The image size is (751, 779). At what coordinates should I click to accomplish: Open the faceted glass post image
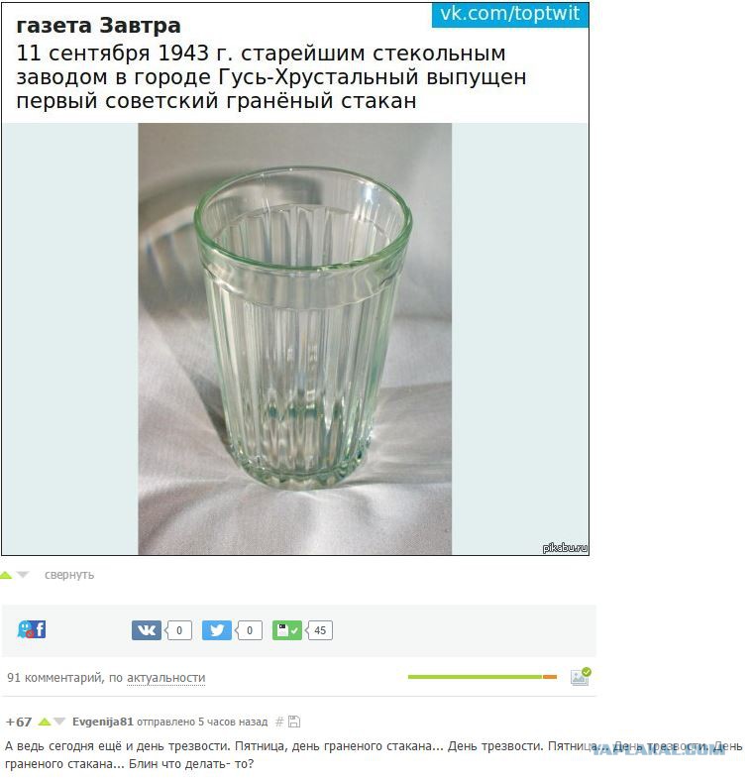point(297,341)
